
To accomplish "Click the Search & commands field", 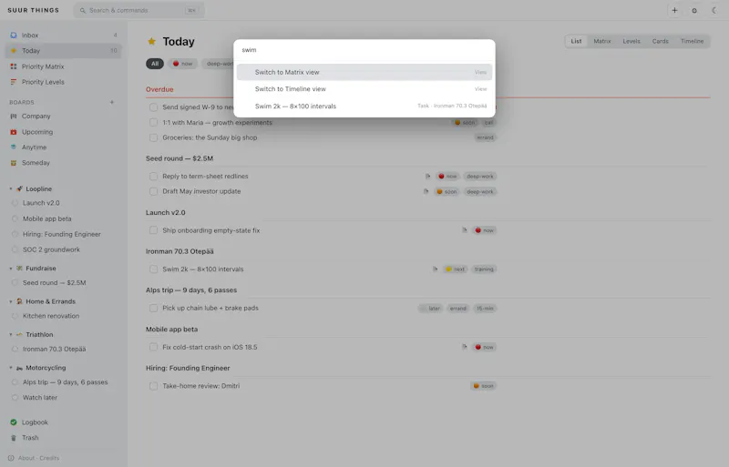I will (139, 10).
